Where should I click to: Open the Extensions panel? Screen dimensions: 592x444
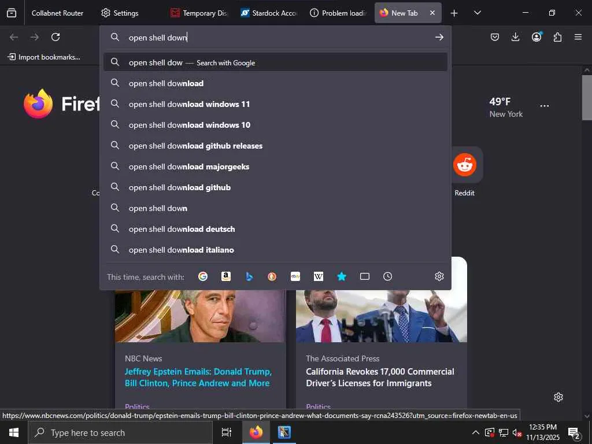557,37
